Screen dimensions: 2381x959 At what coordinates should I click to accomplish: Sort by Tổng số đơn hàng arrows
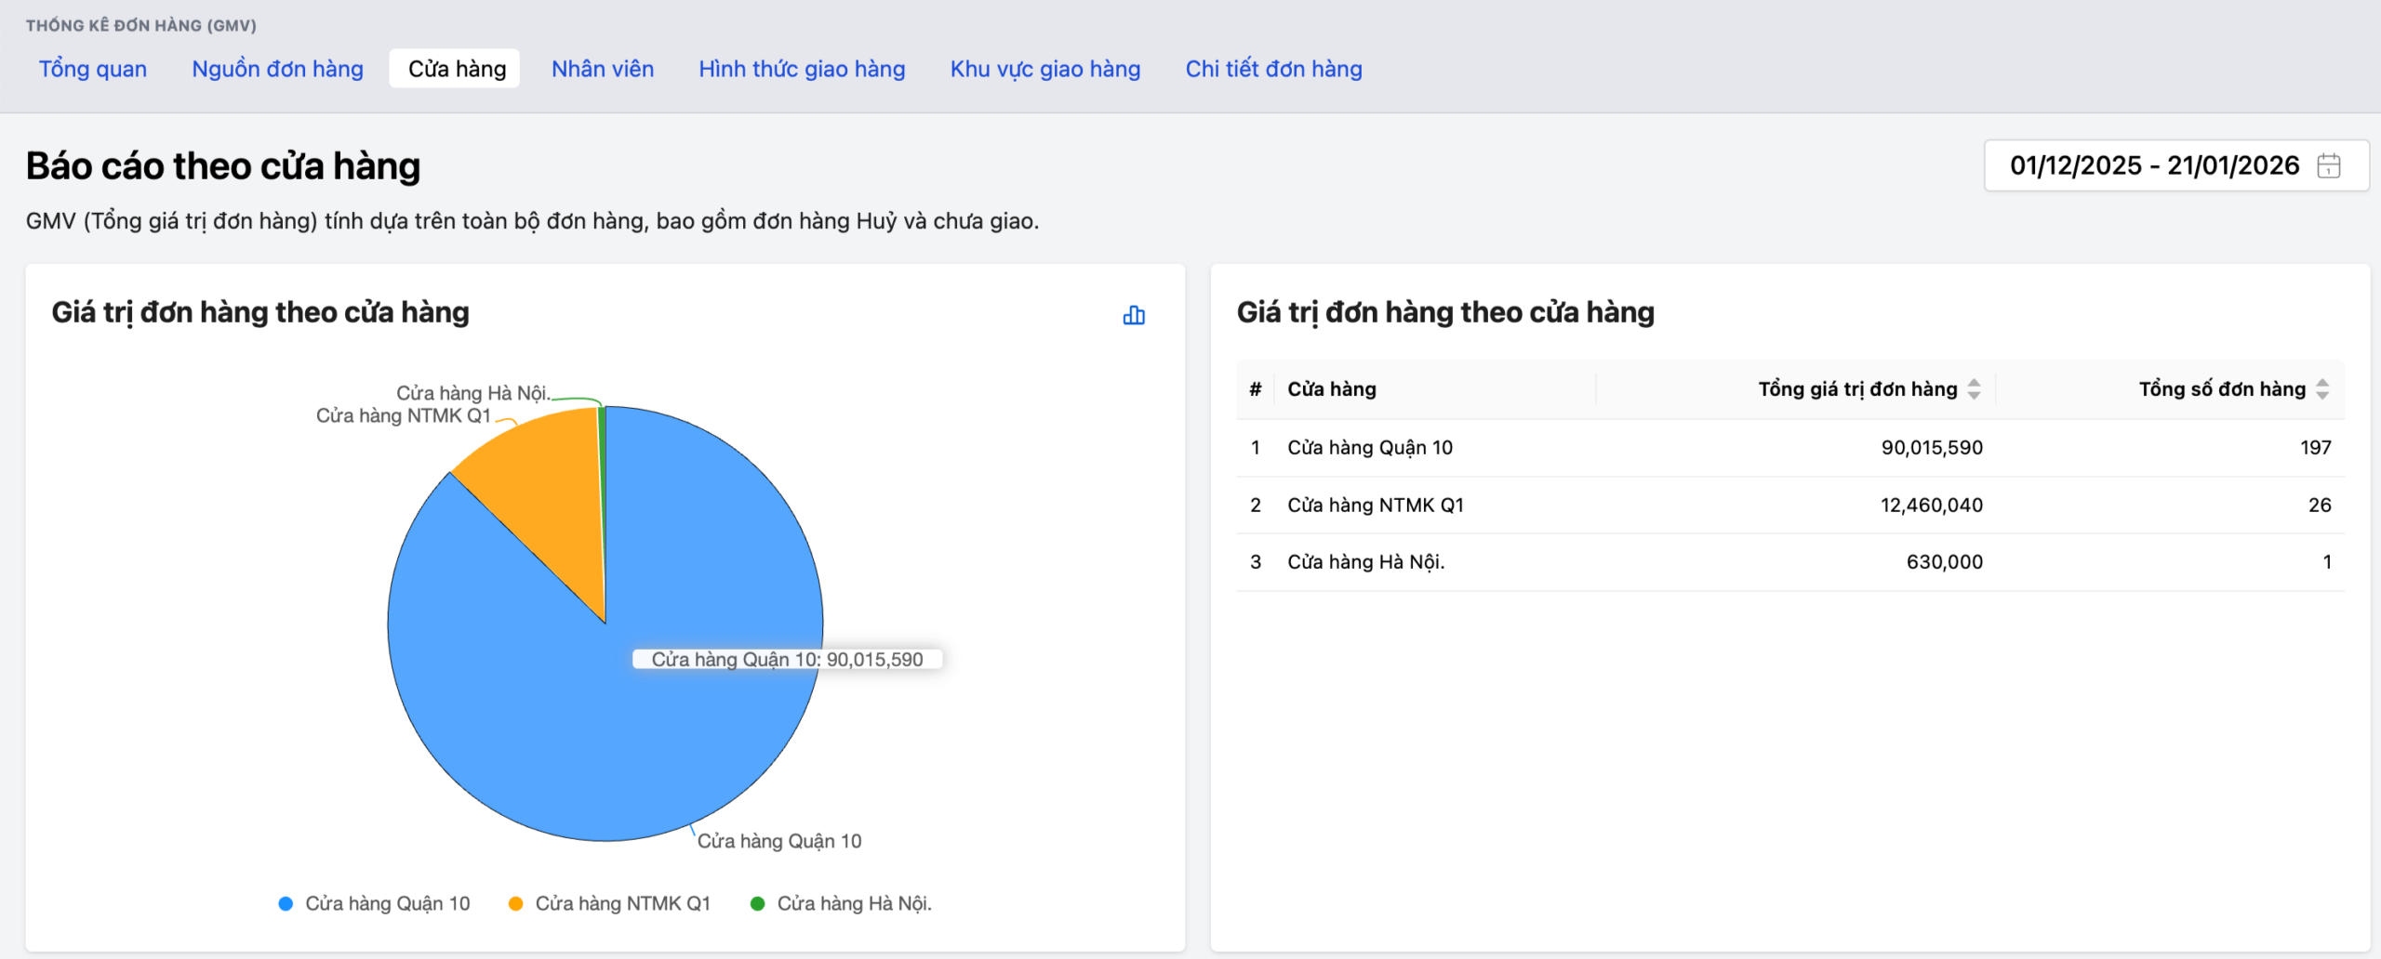point(2321,389)
